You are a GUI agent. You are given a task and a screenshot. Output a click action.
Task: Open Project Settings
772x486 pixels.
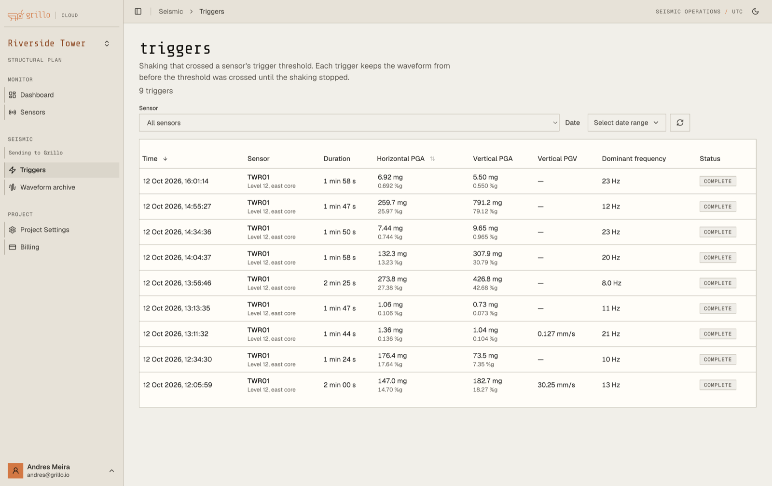[62, 230]
